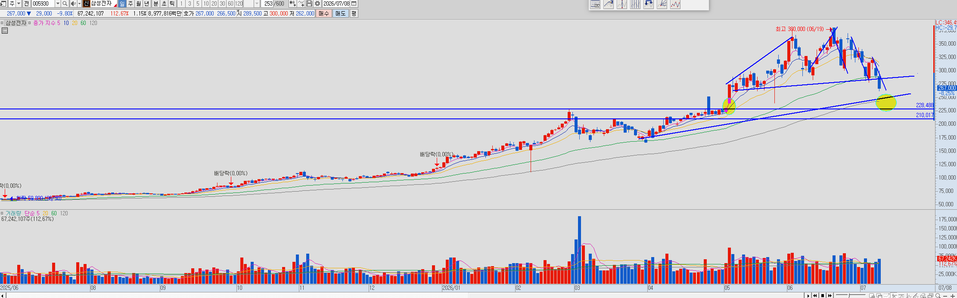This screenshot has height=298, width=957.
Task: Click the 삼성전자 chart legend label
Action: coord(16,23)
